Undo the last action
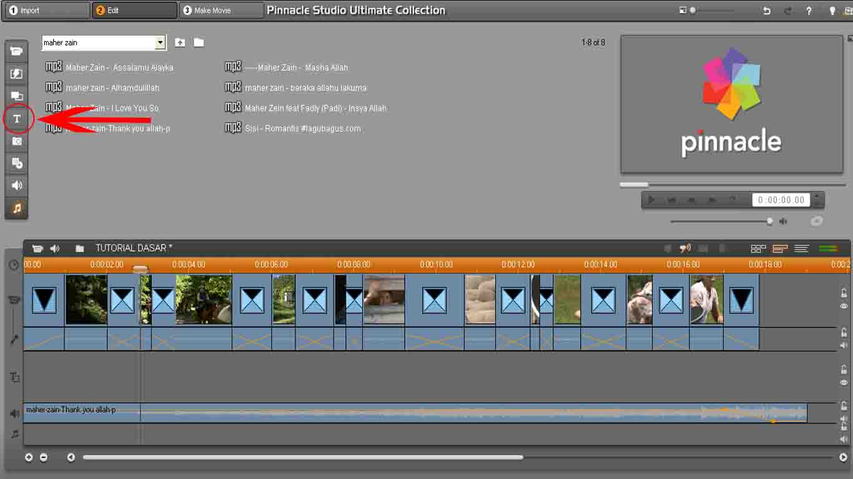 pos(767,11)
